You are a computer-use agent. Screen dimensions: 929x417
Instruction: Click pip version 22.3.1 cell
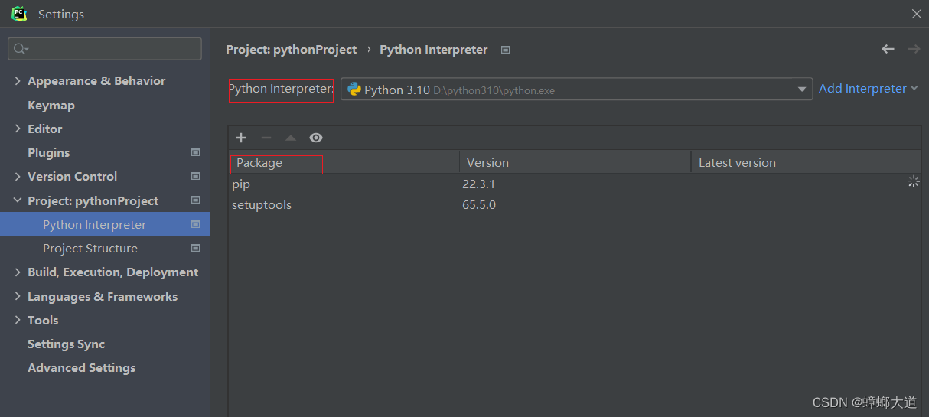click(479, 184)
